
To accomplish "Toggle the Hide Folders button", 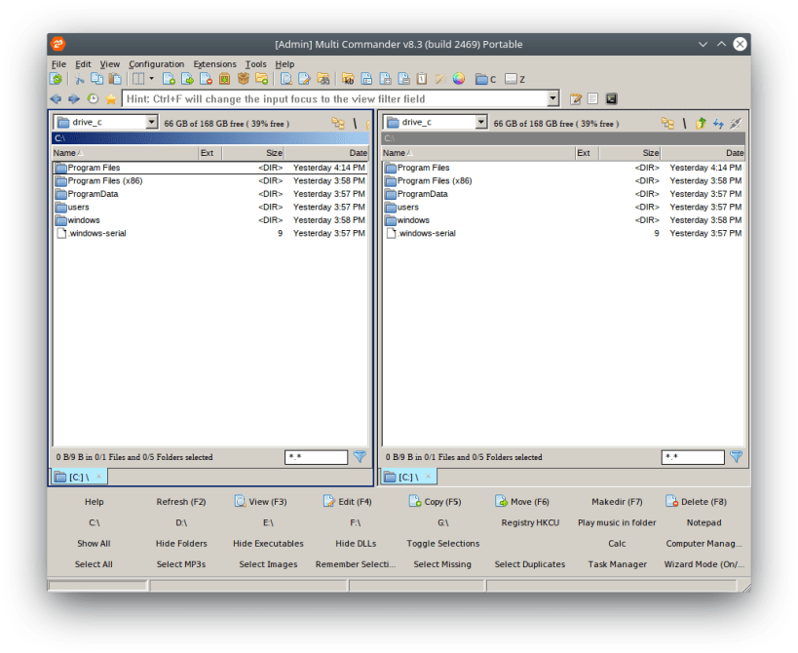I will point(181,544).
